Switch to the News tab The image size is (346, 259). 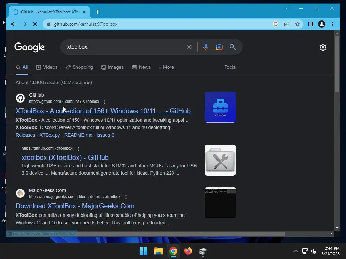(x=141, y=67)
